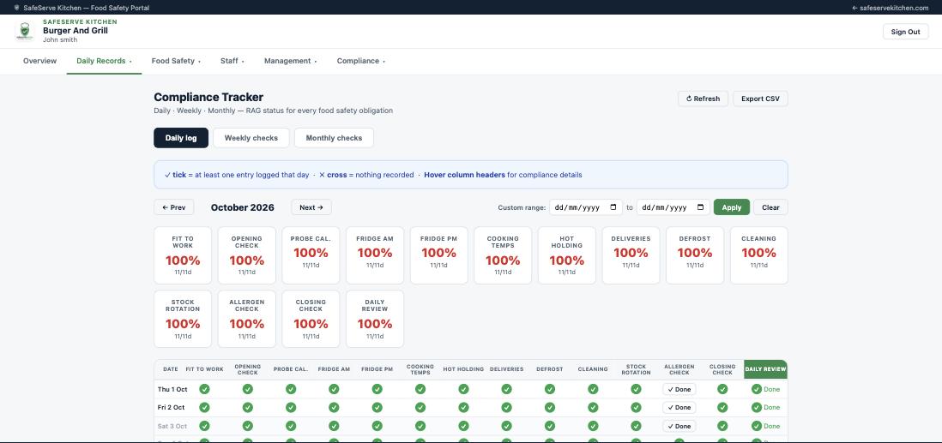
Task: Toggle Allergen Check Done for Sat 3 Oct
Action: pyautogui.click(x=679, y=426)
